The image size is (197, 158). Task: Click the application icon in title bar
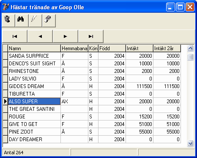6,7
